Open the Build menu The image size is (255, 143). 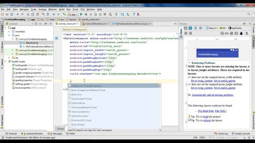[x=62, y=10]
